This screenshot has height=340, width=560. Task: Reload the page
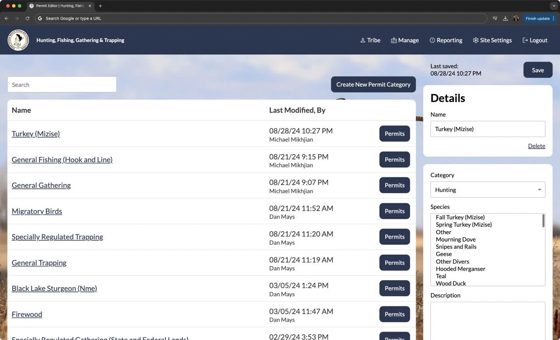(x=28, y=18)
